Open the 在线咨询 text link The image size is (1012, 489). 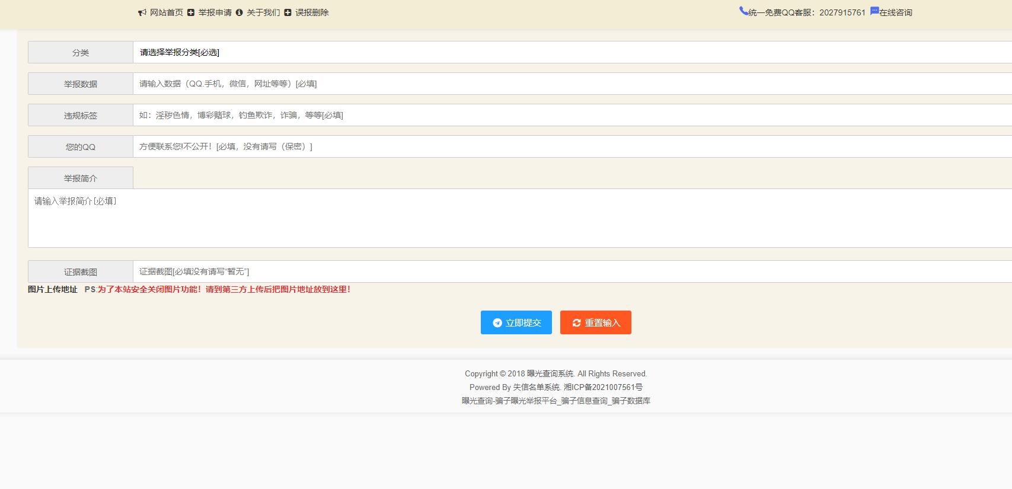pos(896,12)
